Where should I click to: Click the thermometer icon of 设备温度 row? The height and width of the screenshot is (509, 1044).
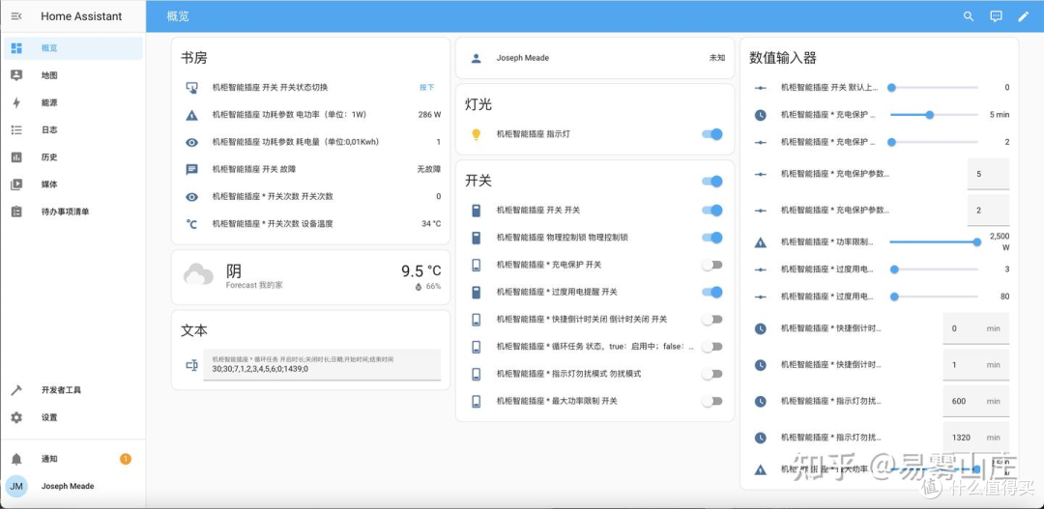[191, 223]
